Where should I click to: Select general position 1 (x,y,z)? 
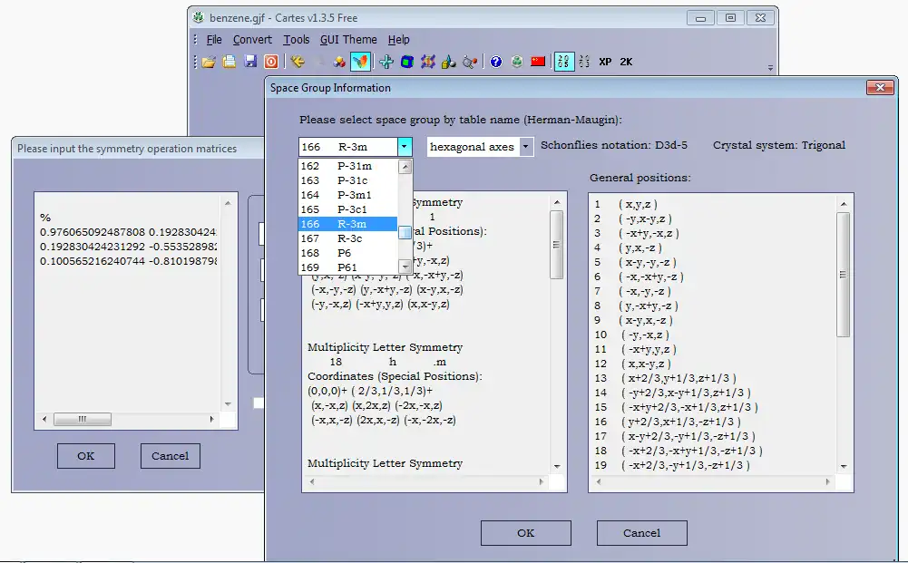(x=626, y=204)
